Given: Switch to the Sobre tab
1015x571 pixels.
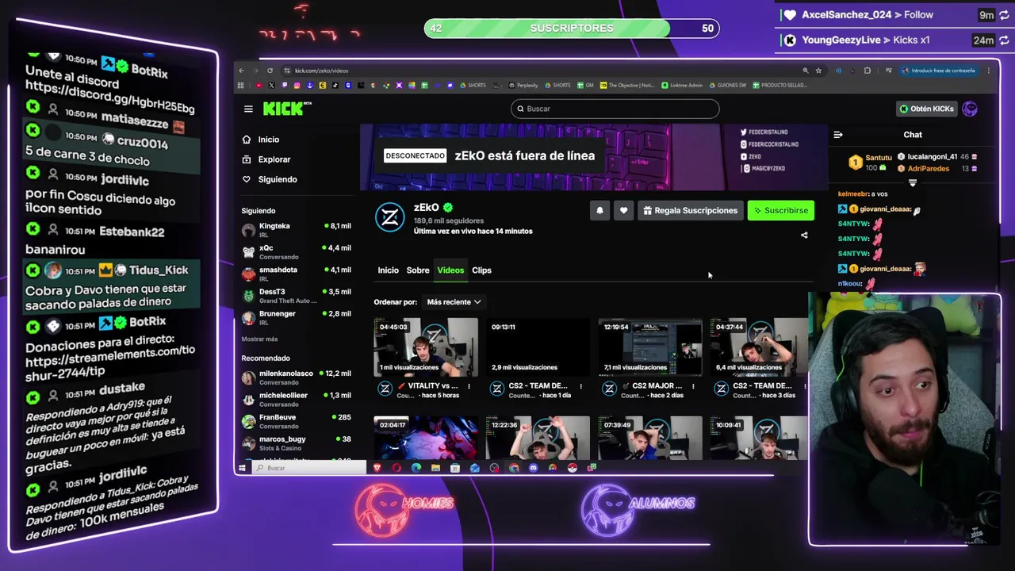Looking at the screenshot, I should [418, 270].
